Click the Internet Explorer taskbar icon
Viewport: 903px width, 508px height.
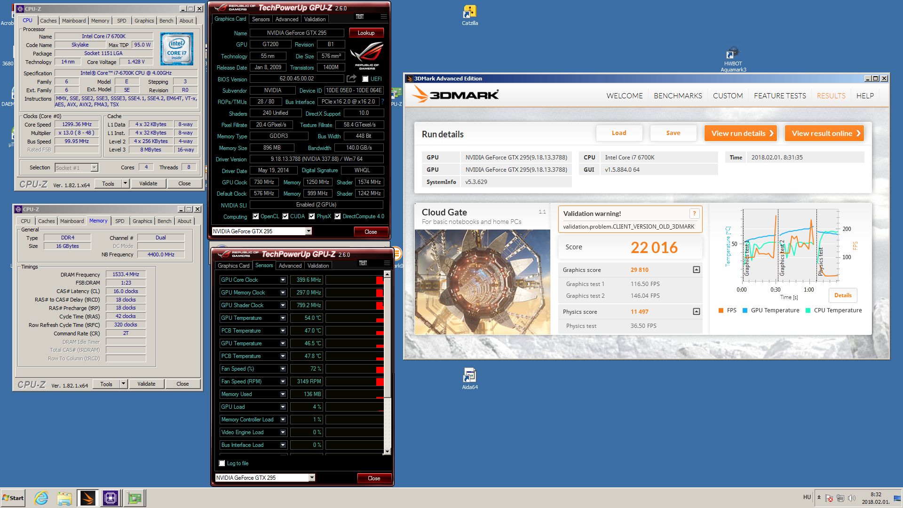[41, 498]
